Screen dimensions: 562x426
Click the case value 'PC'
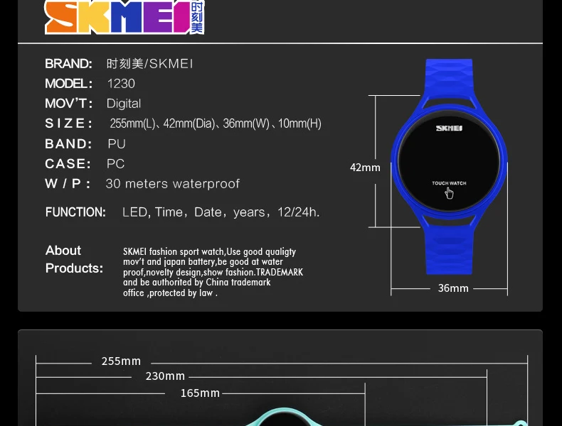[x=115, y=164]
